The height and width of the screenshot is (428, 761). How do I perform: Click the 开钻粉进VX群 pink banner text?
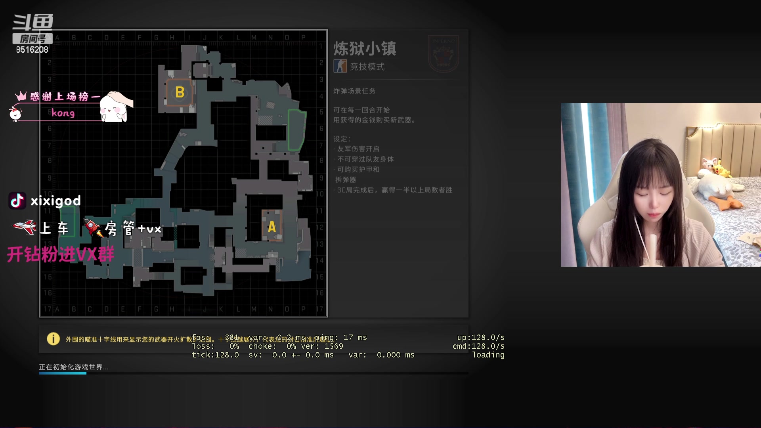pos(61,254)
